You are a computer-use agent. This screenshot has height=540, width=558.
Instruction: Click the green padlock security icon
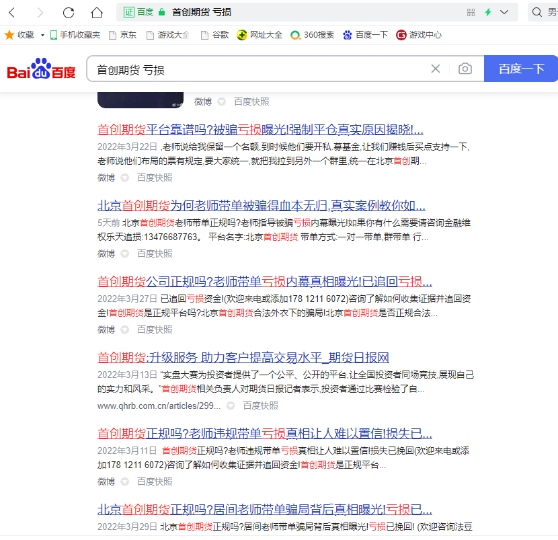(x=161, y=12)
